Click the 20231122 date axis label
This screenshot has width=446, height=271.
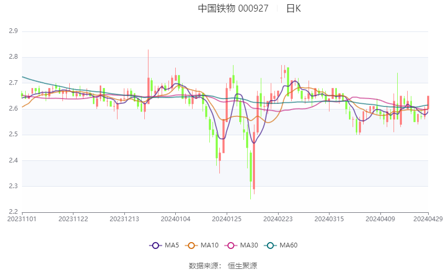pyautogui.click(x=73, y=219)
